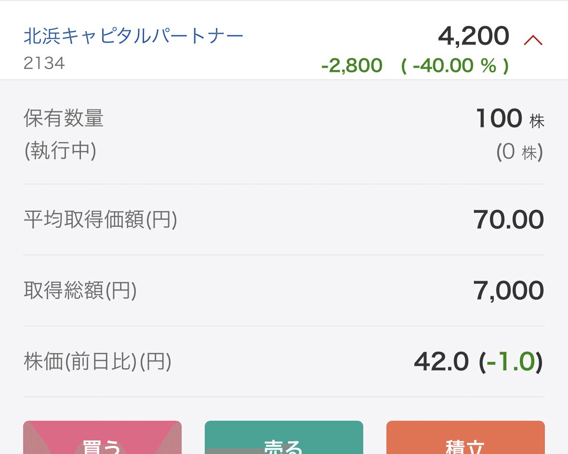Tap the 4,200 valuation amount
This screenshot has width=568, height=454.
(x=473, y=36)
